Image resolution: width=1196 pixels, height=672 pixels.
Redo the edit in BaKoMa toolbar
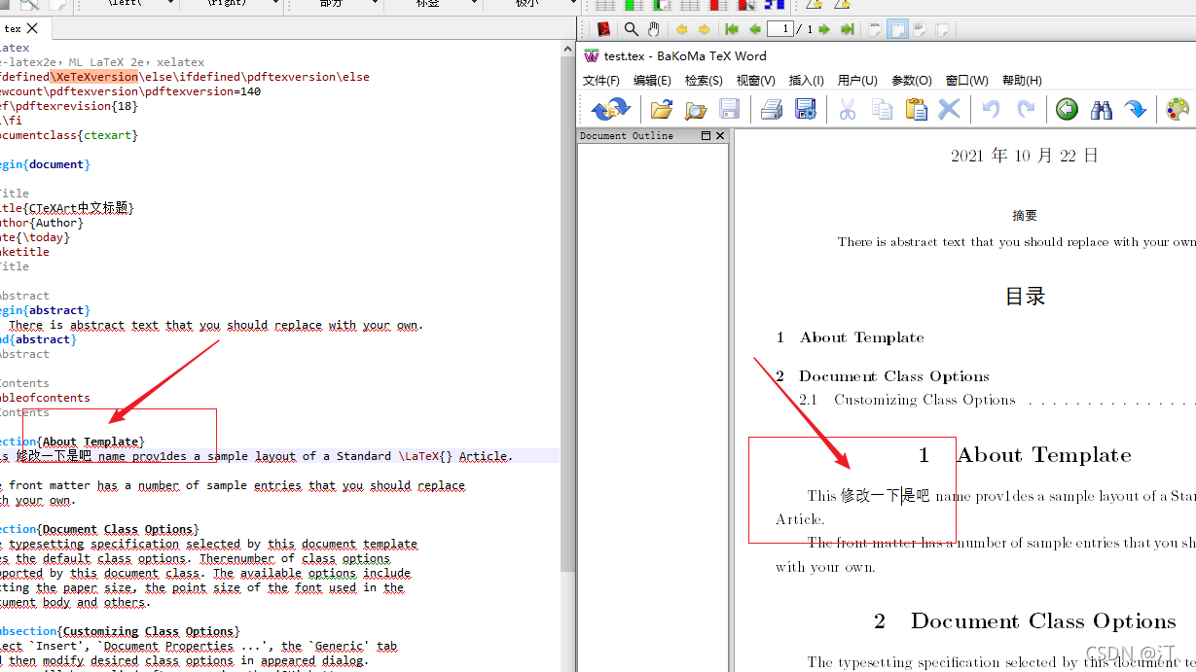click(1026, 109)
